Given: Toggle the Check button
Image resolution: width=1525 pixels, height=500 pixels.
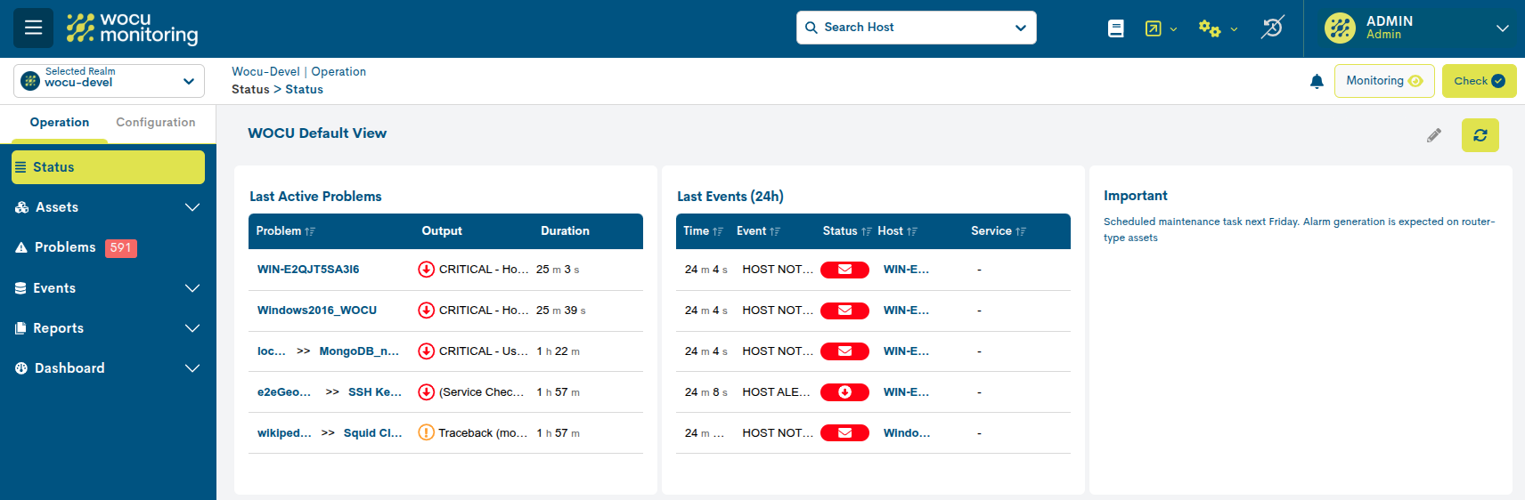Looking at the screenshot, I should 1479,81.
